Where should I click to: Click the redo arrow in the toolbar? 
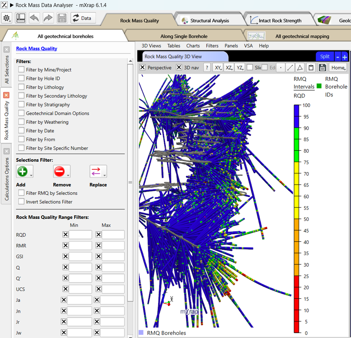[48, 18]
